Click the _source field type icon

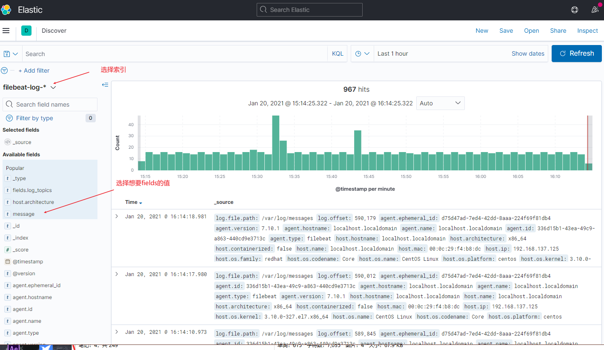(x=8, y=142)
